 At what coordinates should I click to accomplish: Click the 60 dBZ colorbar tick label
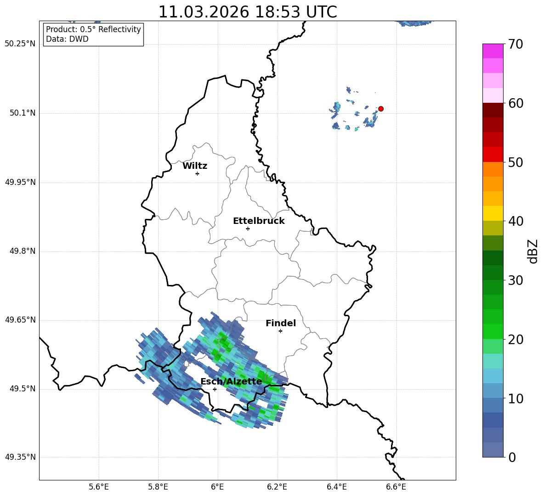pyautogui.click(x=516, y=103)
